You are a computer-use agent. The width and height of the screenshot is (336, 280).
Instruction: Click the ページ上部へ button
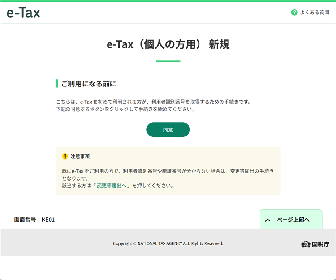(x=291, y=220)
